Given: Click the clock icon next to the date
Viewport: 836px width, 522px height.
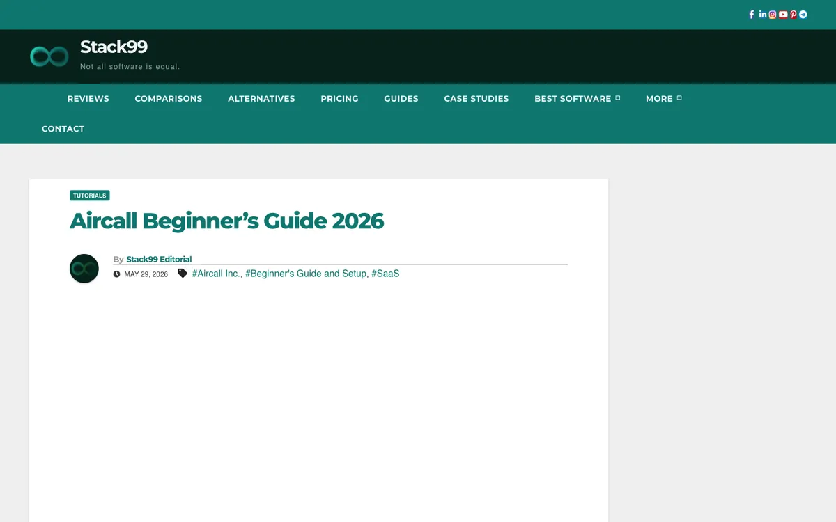Looking at the screenshot, I should tap(117, 274).
